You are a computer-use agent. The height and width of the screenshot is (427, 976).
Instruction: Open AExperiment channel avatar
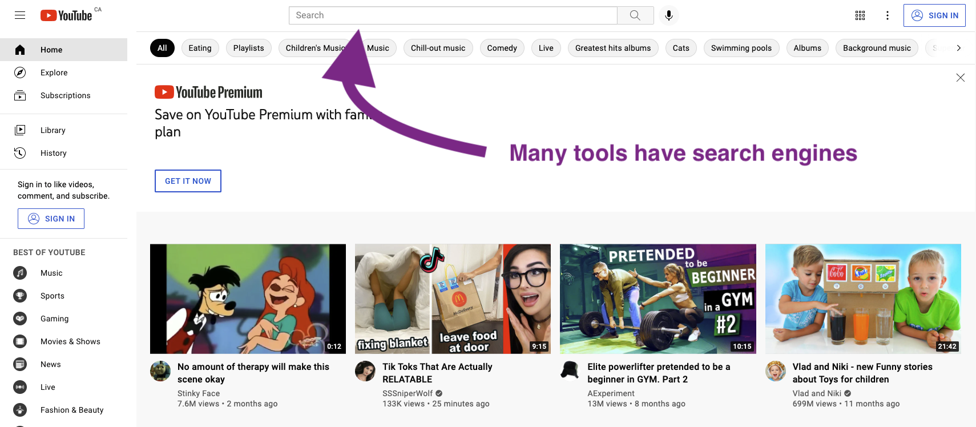point(570,371)
